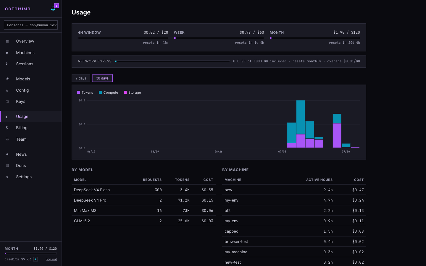Open the Sessions page
The image size is (426, 266).
click(31, 64)
